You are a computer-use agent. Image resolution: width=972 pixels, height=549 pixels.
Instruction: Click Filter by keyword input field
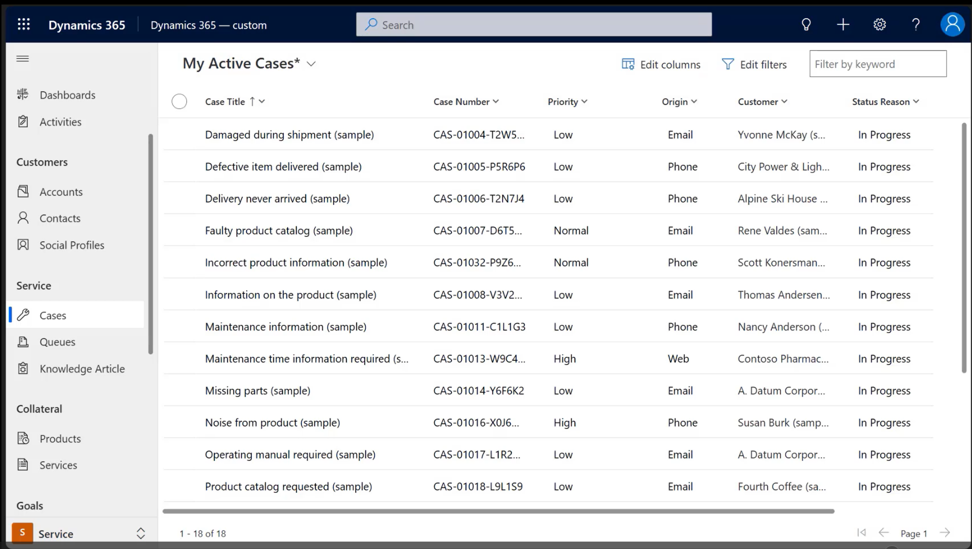tap(877, 64)
